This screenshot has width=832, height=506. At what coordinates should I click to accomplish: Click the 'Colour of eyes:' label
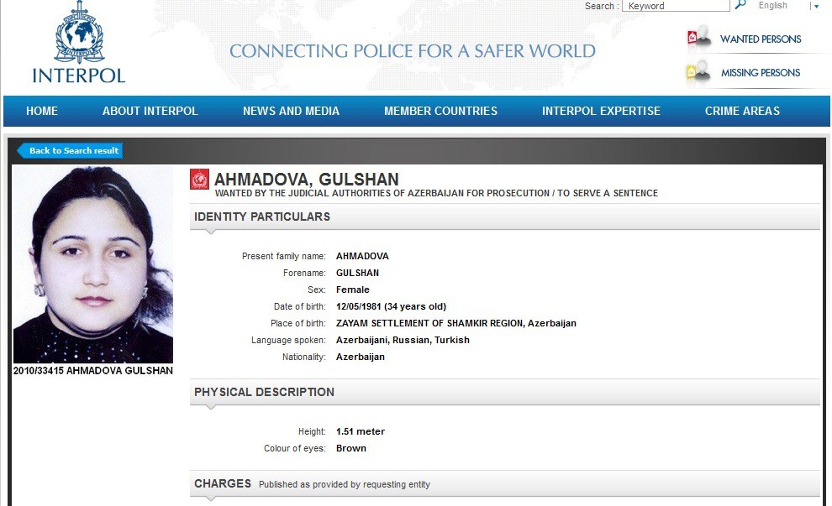click(x=295, y=448)
